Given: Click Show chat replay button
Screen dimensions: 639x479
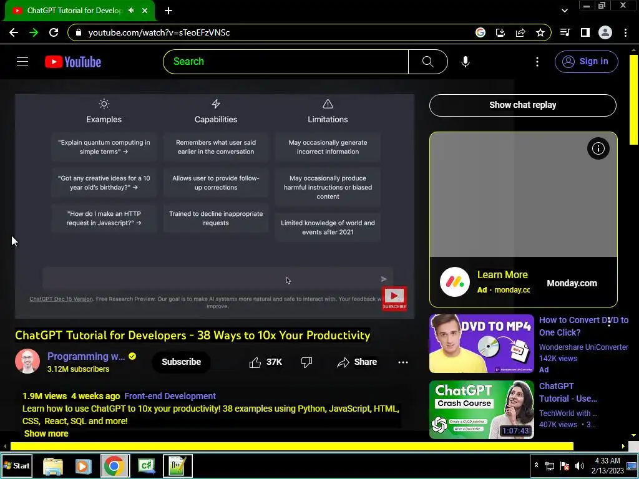Looking at the screenshot, I should click(x=522, y=105).
